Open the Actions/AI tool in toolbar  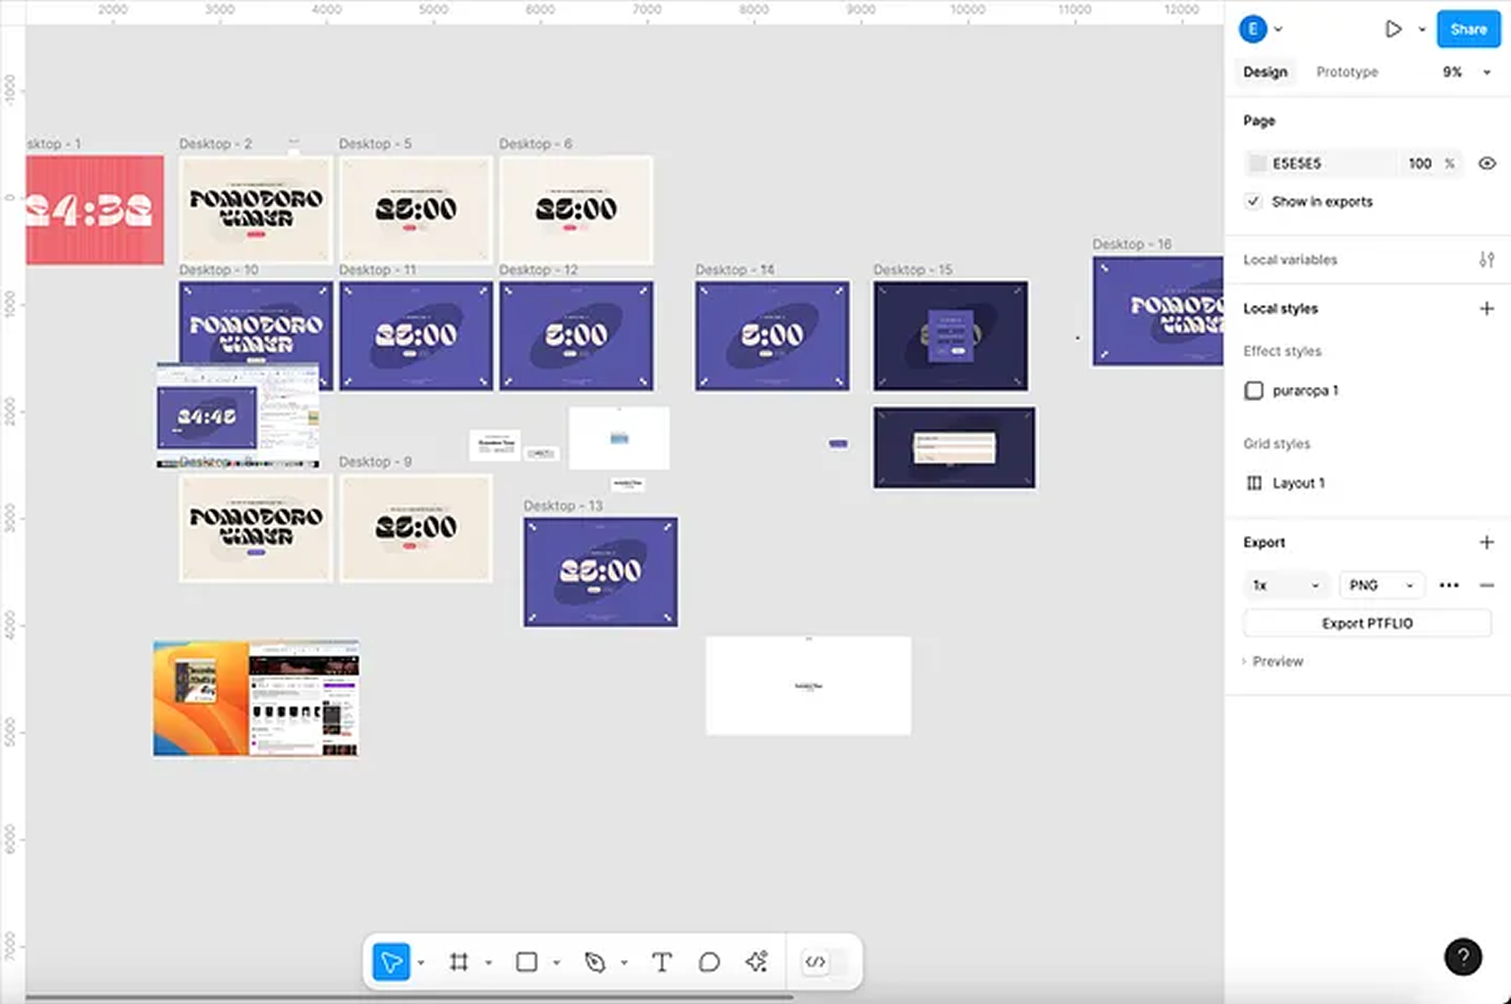pyautogui.click(x=756, y=962)
